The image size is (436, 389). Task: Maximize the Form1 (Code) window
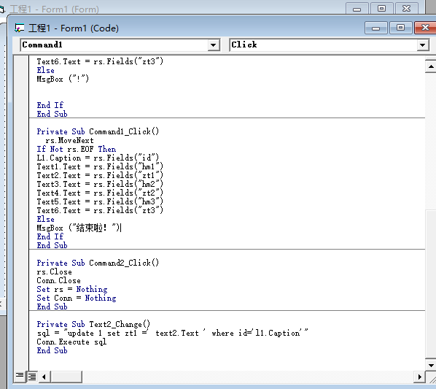pyautogui.click(x=400, y=28)
